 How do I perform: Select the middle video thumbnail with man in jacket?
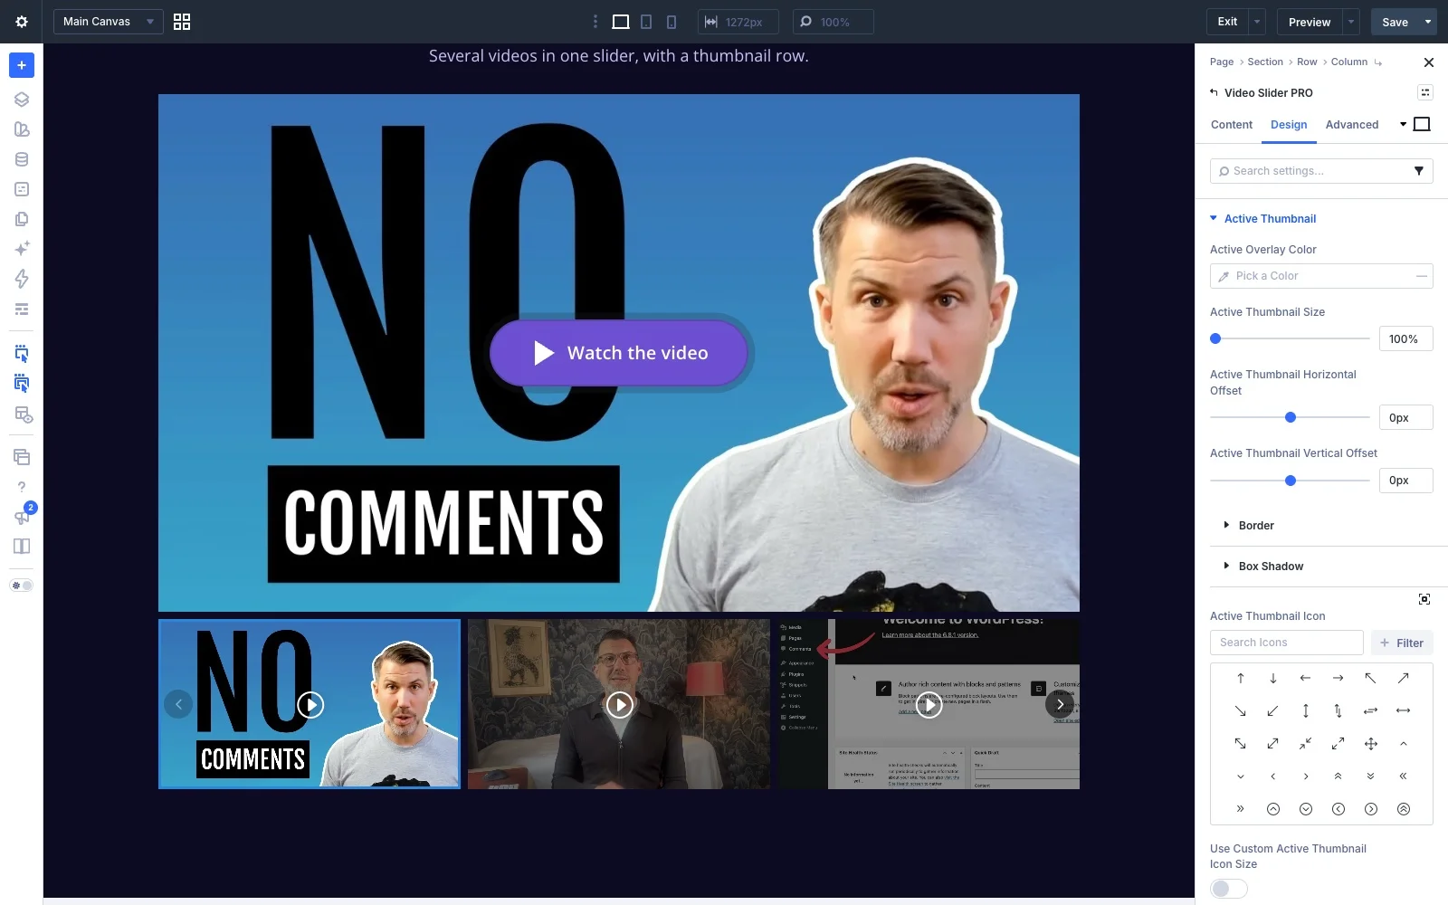click(x=619, y=704)
